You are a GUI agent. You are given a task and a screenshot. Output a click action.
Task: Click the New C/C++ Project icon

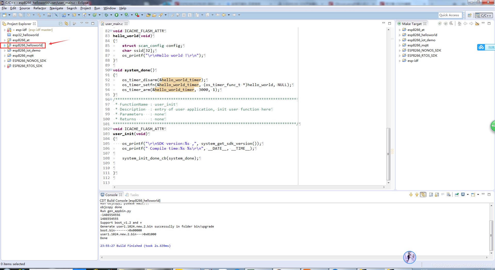[x=64, y=15]
